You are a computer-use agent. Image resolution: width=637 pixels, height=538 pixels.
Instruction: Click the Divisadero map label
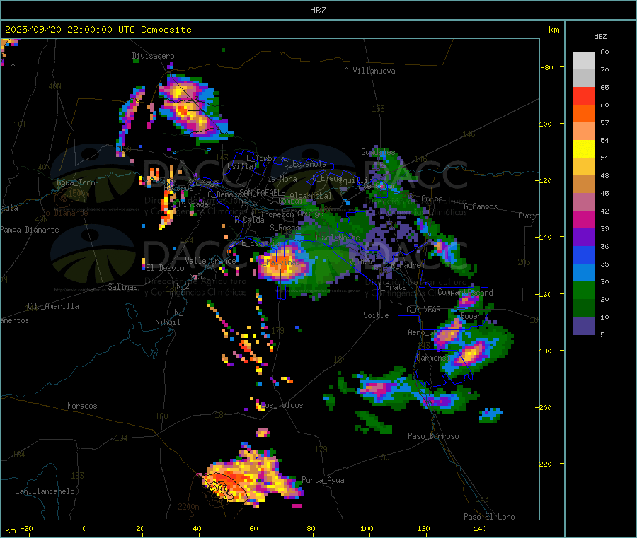coord(153,56)
